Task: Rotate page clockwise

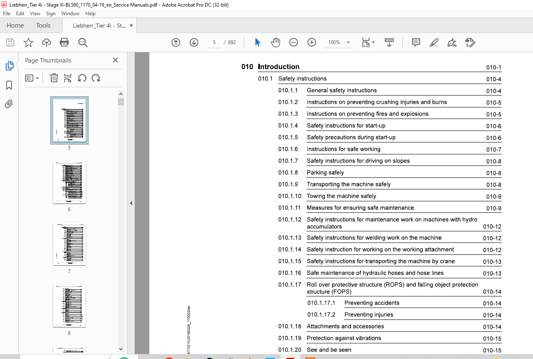Action: (96, 78)
